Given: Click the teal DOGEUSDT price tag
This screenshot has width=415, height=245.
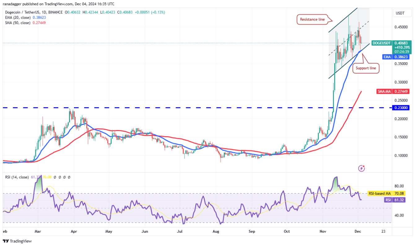Looking at the screenshot, I should click(382, 43).
